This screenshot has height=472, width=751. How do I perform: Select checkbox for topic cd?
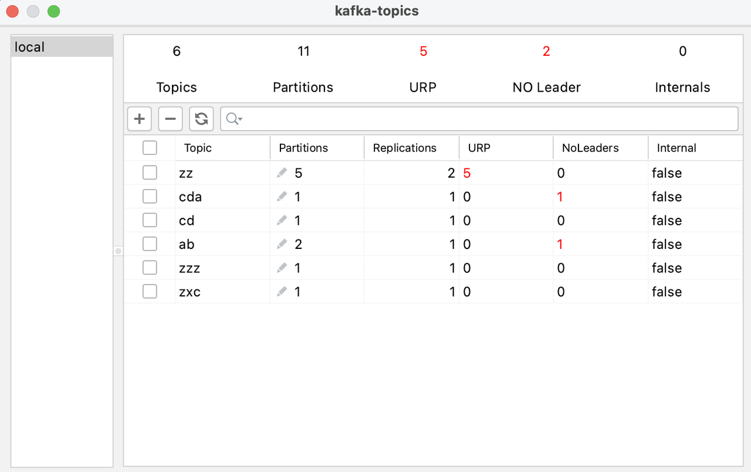pyautogui.click(x=150, y=220)
